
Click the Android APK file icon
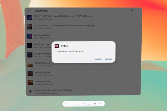click(x=30, y=92)
